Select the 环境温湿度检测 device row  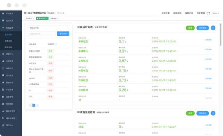(48, 57)
